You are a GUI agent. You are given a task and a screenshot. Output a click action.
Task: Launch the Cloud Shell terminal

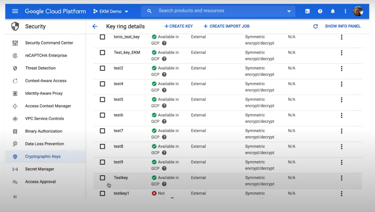click(307, 11)
